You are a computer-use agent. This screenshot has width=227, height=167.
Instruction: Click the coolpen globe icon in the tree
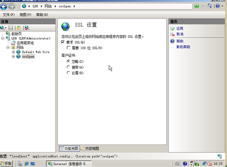tap(18, 56)
